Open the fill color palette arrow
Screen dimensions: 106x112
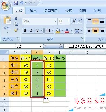point(62,31)
